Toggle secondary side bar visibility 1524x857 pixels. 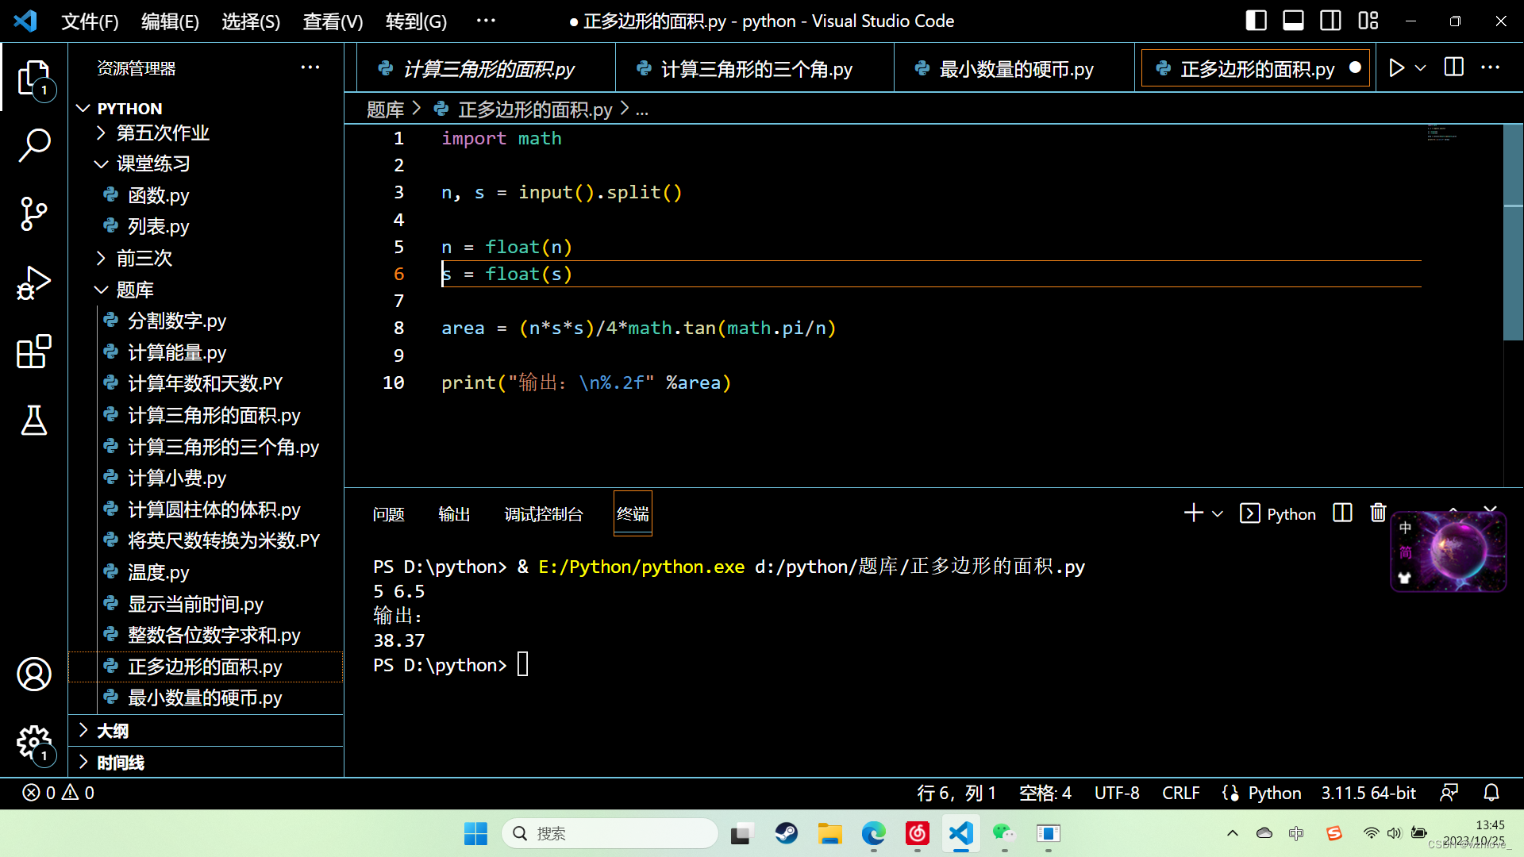1330,21
